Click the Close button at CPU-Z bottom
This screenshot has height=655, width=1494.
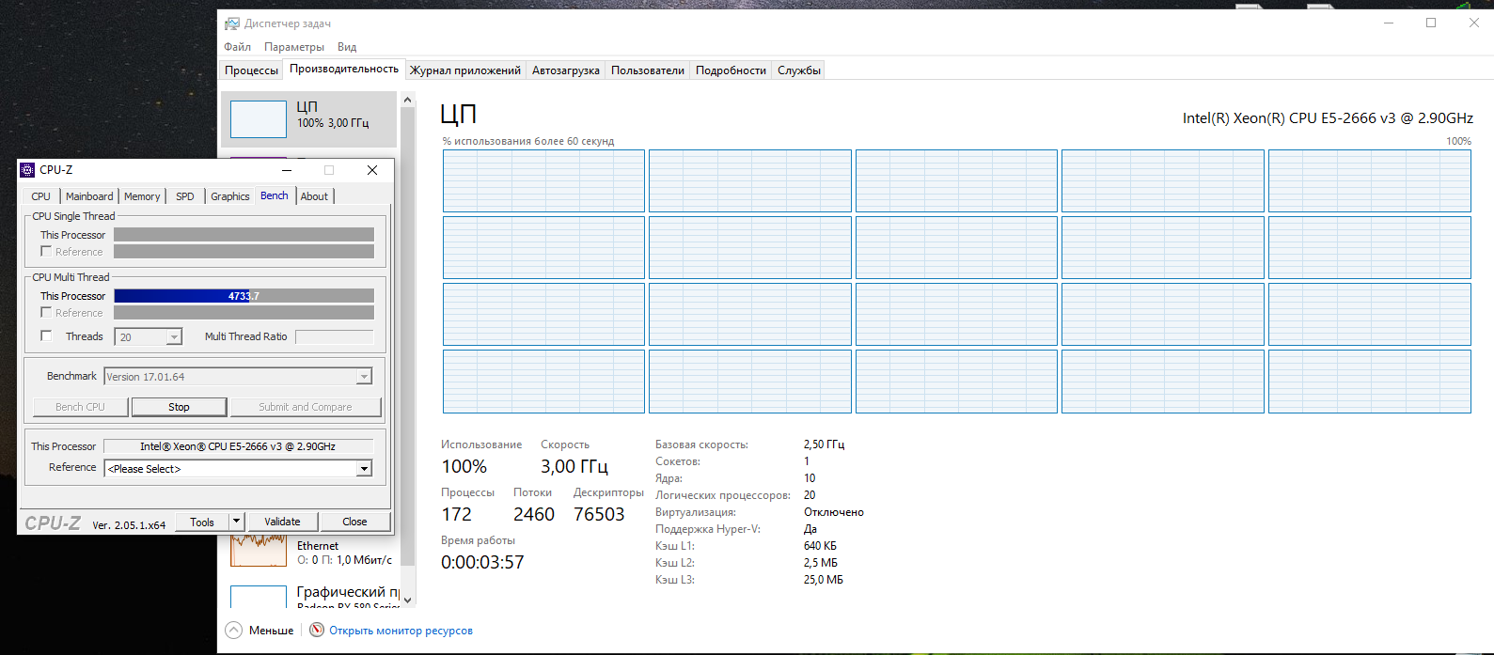pyautogui.click(x=354, y=522)
